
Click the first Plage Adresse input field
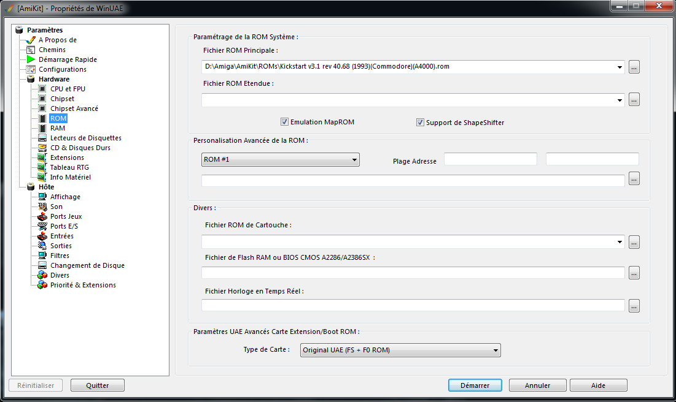click(x=490, y=159)
